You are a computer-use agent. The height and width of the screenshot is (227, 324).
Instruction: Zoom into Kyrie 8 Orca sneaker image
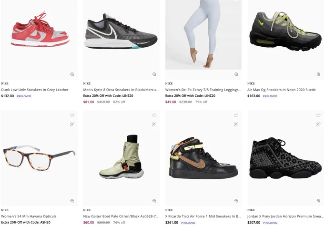coord(154,74)
